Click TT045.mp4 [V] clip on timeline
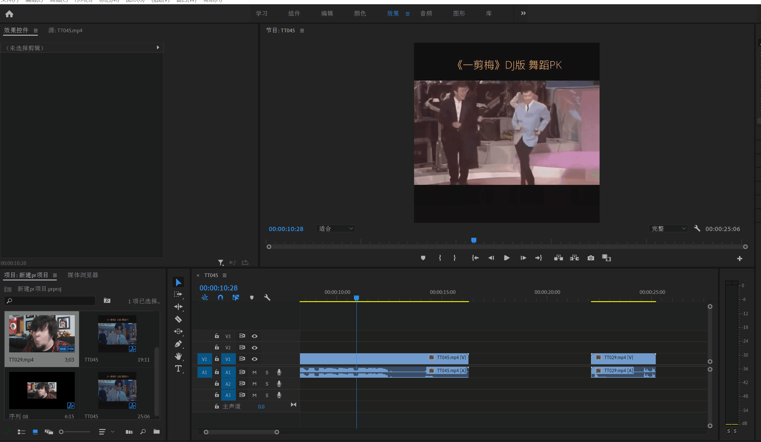This screenshot has width=761, height=442. point(384,359)
